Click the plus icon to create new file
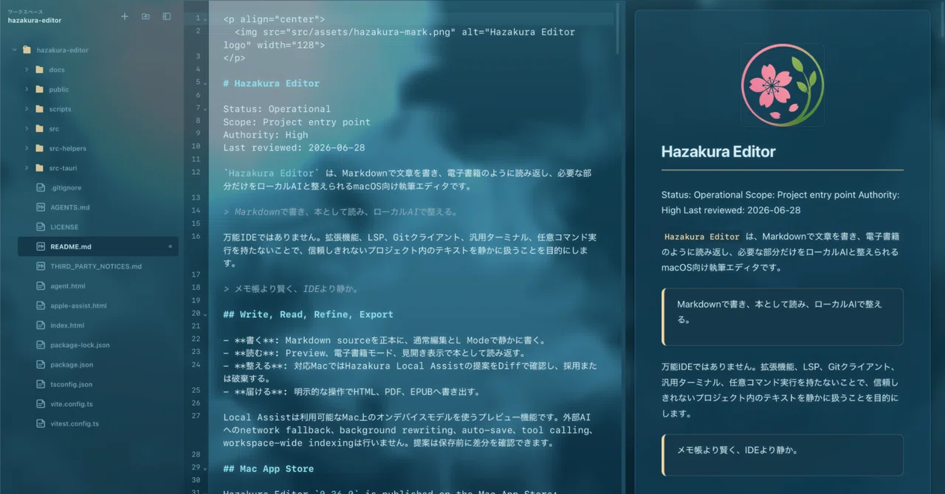This screenshot has width=945, height=494. [x=124, y=16]
